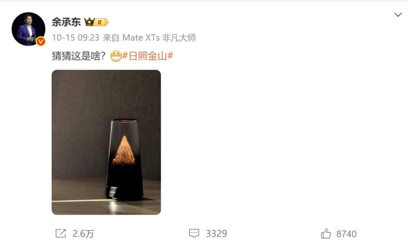Click the post text 猜猜这是啥?
This screenshot has height=245, width=408.
click(x=78, y=56)
